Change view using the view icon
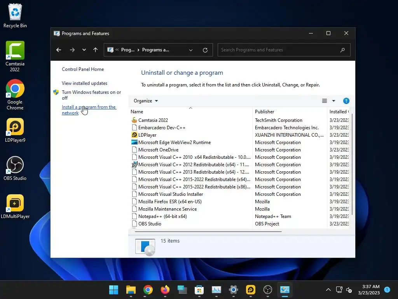 point(325,101)
